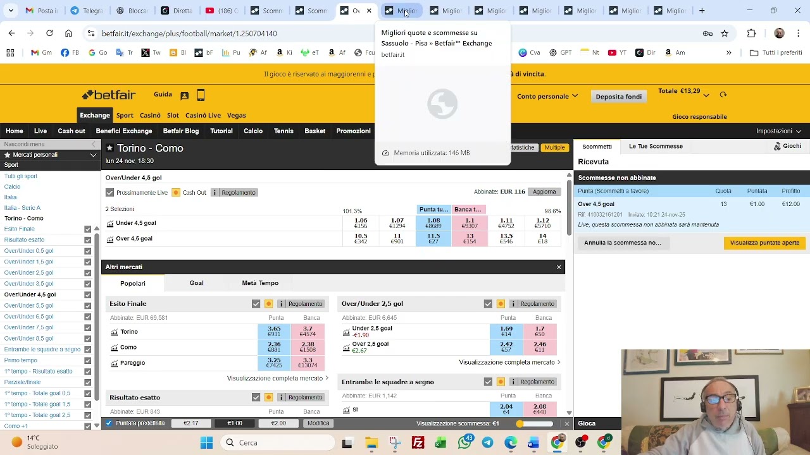Open File Explorer from the taskbar
This screenshot has width=810, height=455.
click(371, 442)
